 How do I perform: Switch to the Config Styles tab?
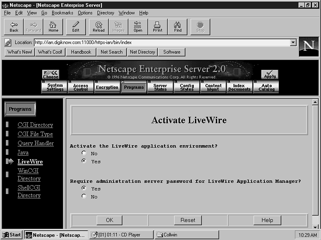[x=187, y=87]
